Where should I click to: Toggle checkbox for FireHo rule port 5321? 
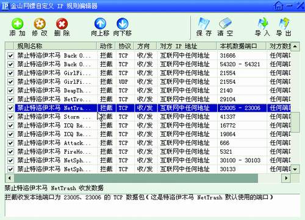(10, 151)
